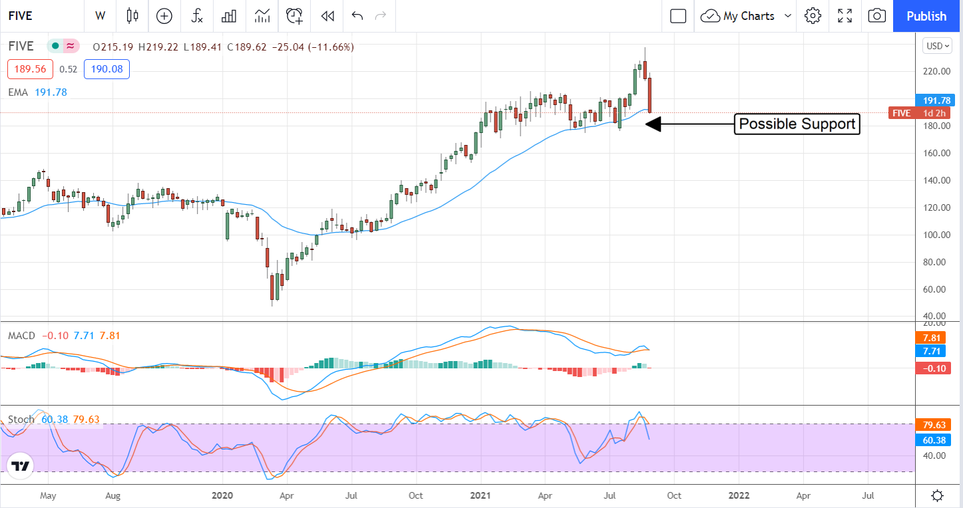Select the layout square icon
963x508 pixels.
coord(678,16)
